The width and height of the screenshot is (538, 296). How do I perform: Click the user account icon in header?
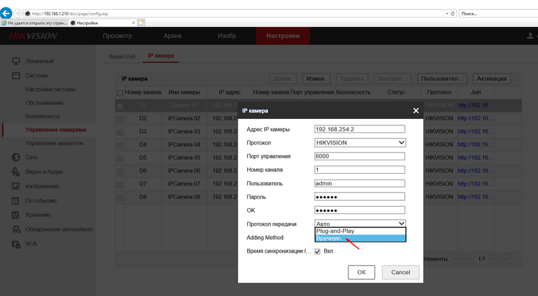[530, 36]
